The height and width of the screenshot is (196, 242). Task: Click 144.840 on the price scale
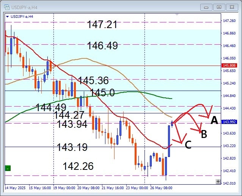coord(229,96)
